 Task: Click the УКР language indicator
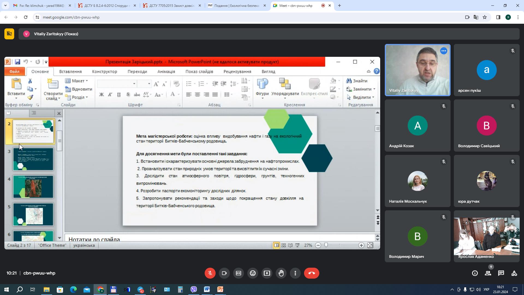(x=486, y=290)
